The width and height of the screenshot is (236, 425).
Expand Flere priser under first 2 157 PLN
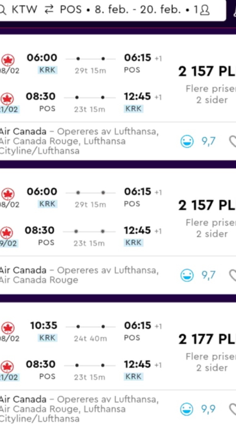click(x=211, y=94)
